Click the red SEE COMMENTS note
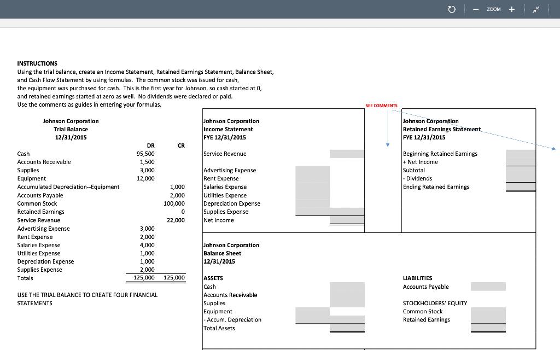560x350 pixels. pos(381,106)
